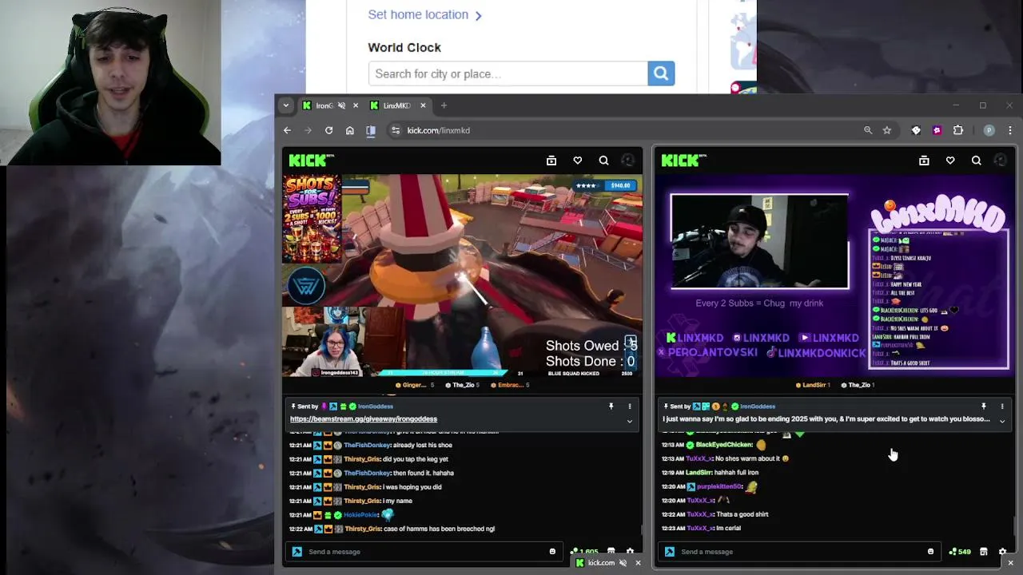Click the muted speaker on kick.com split bar

pyautogui.click(x=623, y=563)
